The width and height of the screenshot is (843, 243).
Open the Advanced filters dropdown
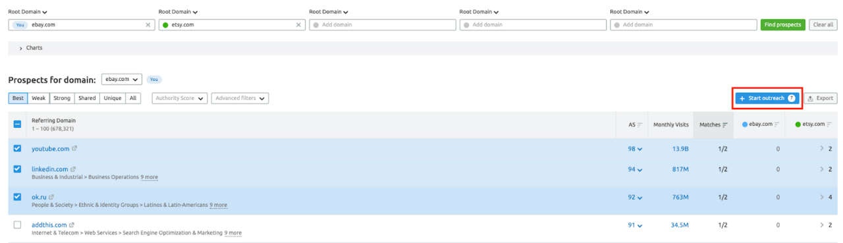coord(240,98)
